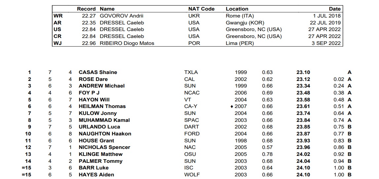The width and height of the screenshot is (379, 179).
Task: Select the WJ row label
Action: (57, 43)
